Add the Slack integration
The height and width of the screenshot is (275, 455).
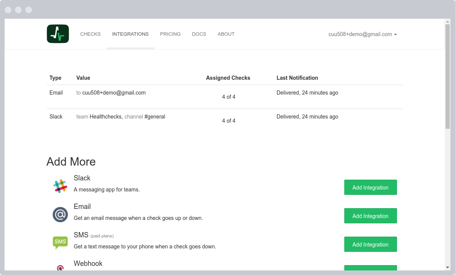point(370,187)
